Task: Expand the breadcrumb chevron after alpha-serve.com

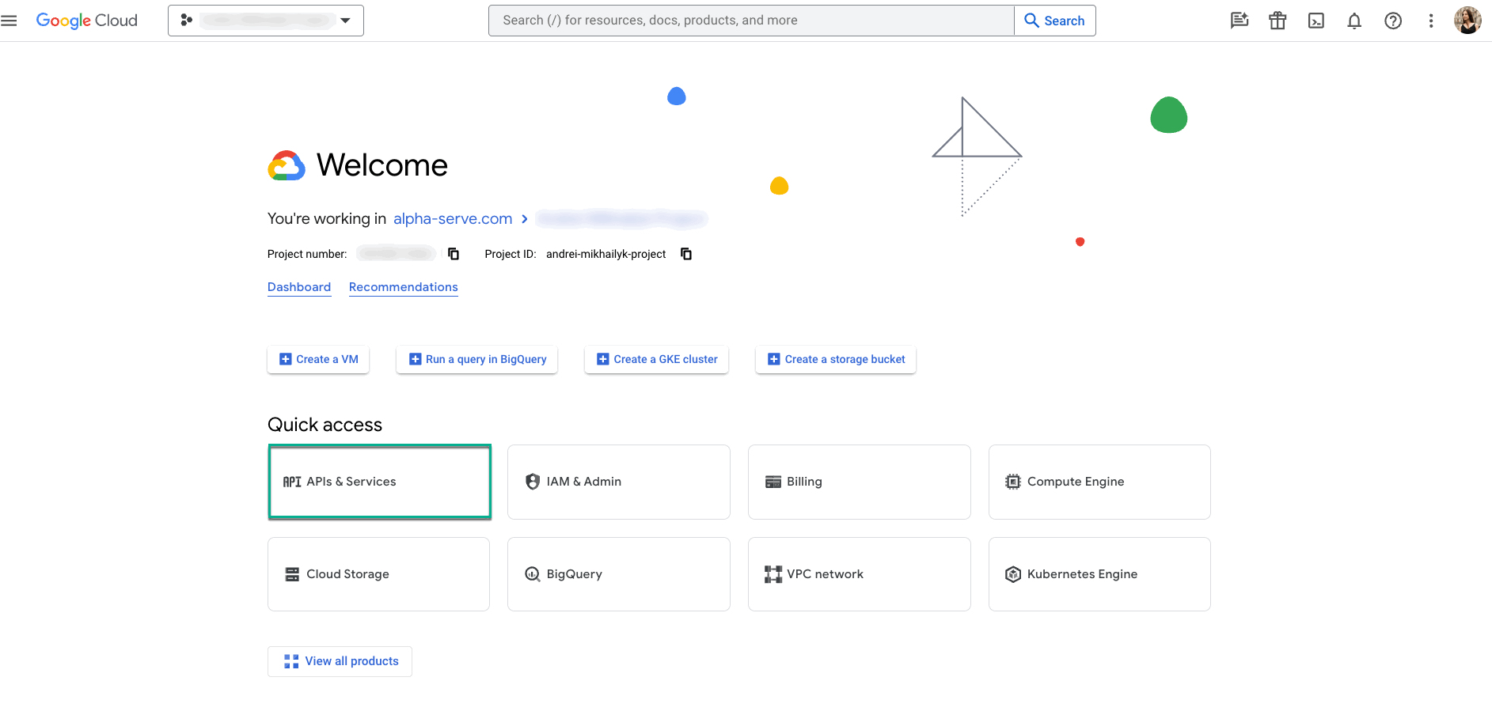Action: click(x=524, y=219)
